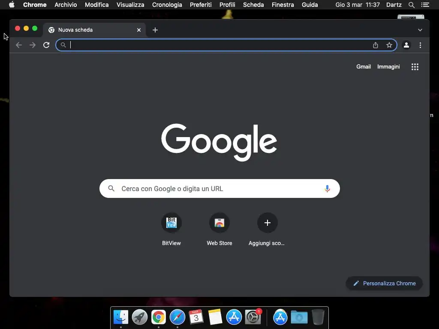Go back with the back arrow
This screenshot has width=439, height=329.
pos(19,45)
